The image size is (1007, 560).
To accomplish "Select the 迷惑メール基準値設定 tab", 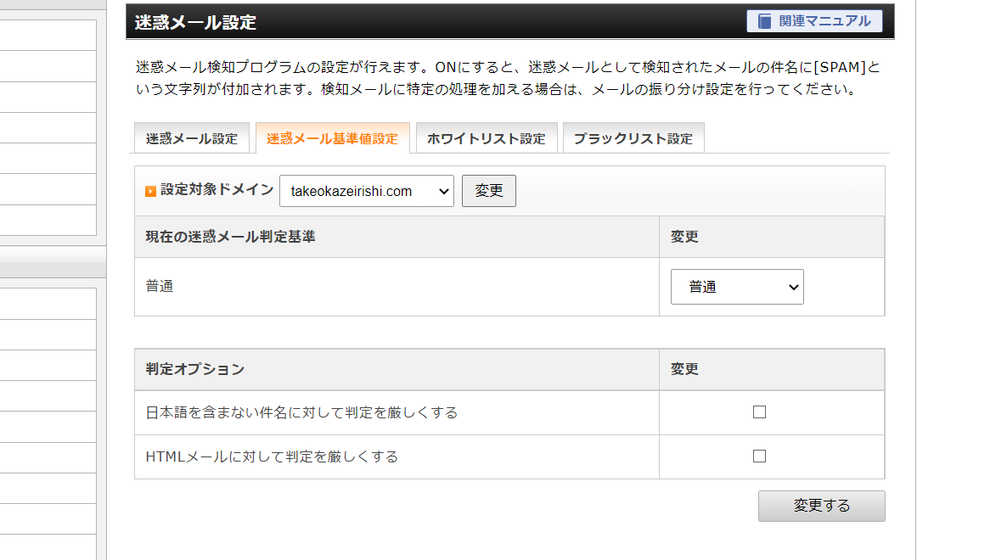I will tap(332, 138).
